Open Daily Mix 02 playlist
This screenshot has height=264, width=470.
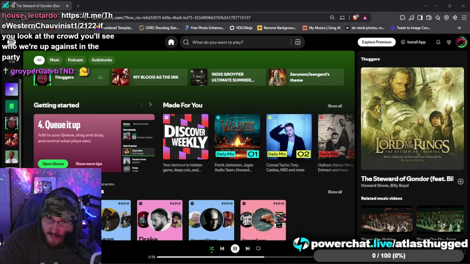click(x=289, y=137)
